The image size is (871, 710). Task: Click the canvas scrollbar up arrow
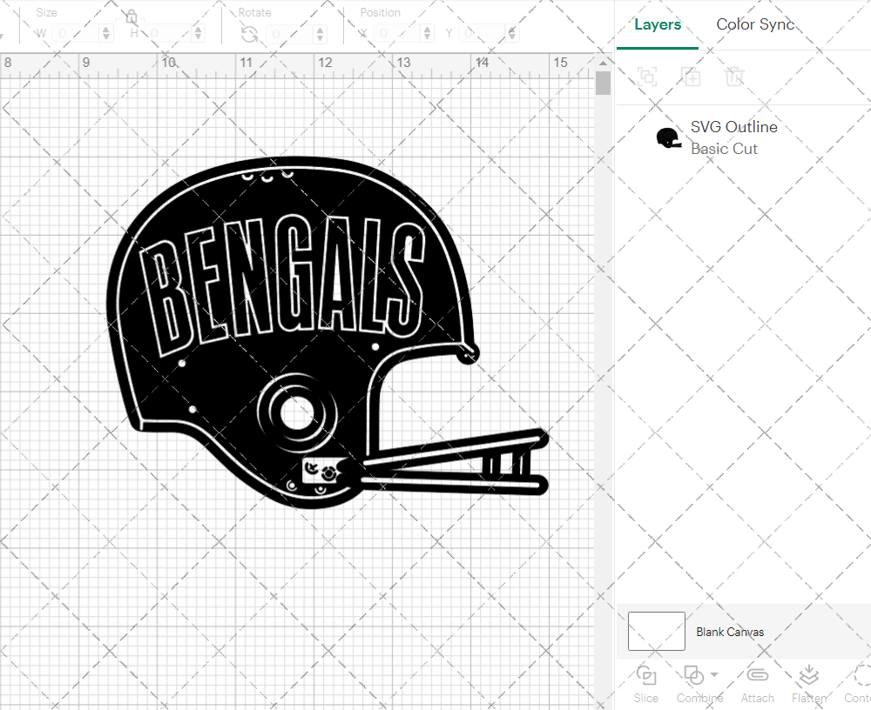pos(604,63)
